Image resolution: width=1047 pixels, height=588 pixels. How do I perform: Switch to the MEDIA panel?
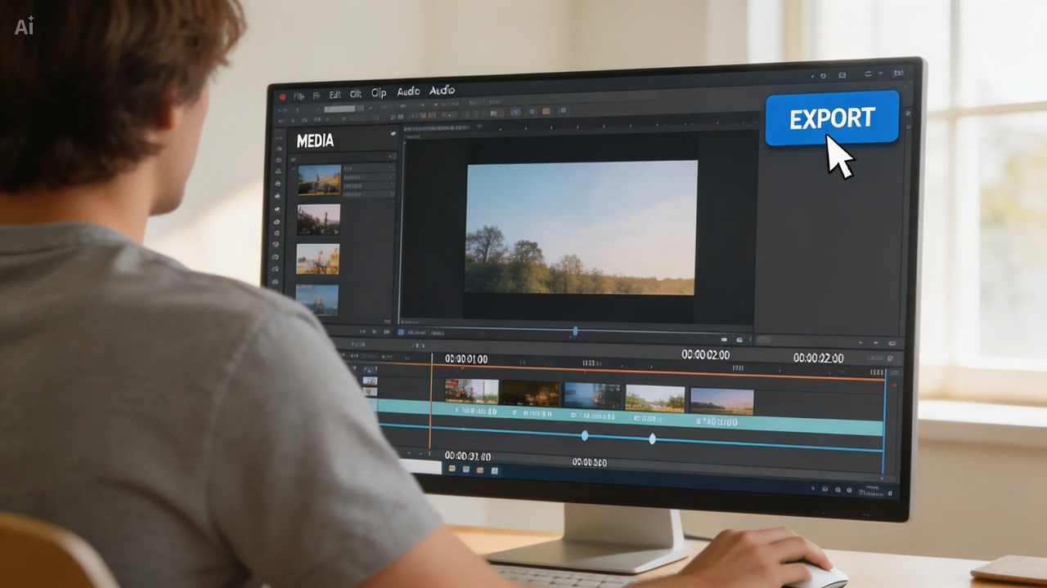tap(315, 141)
